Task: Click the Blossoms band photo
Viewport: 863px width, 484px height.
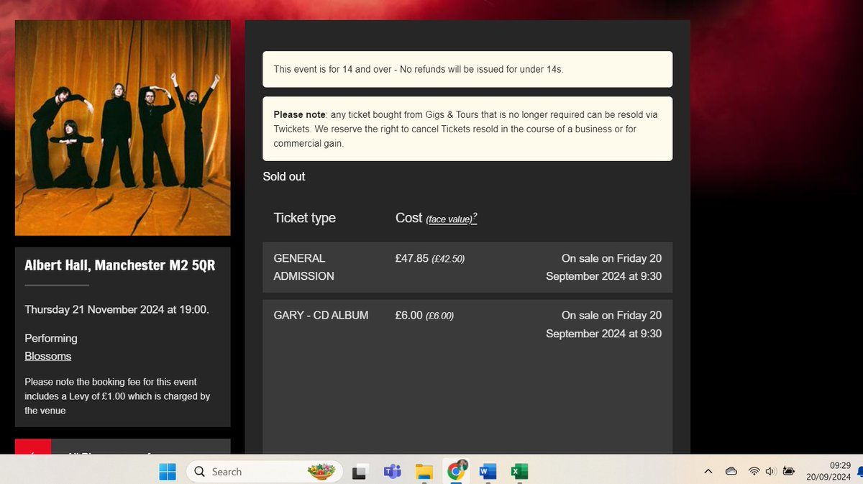Action: 123,128
